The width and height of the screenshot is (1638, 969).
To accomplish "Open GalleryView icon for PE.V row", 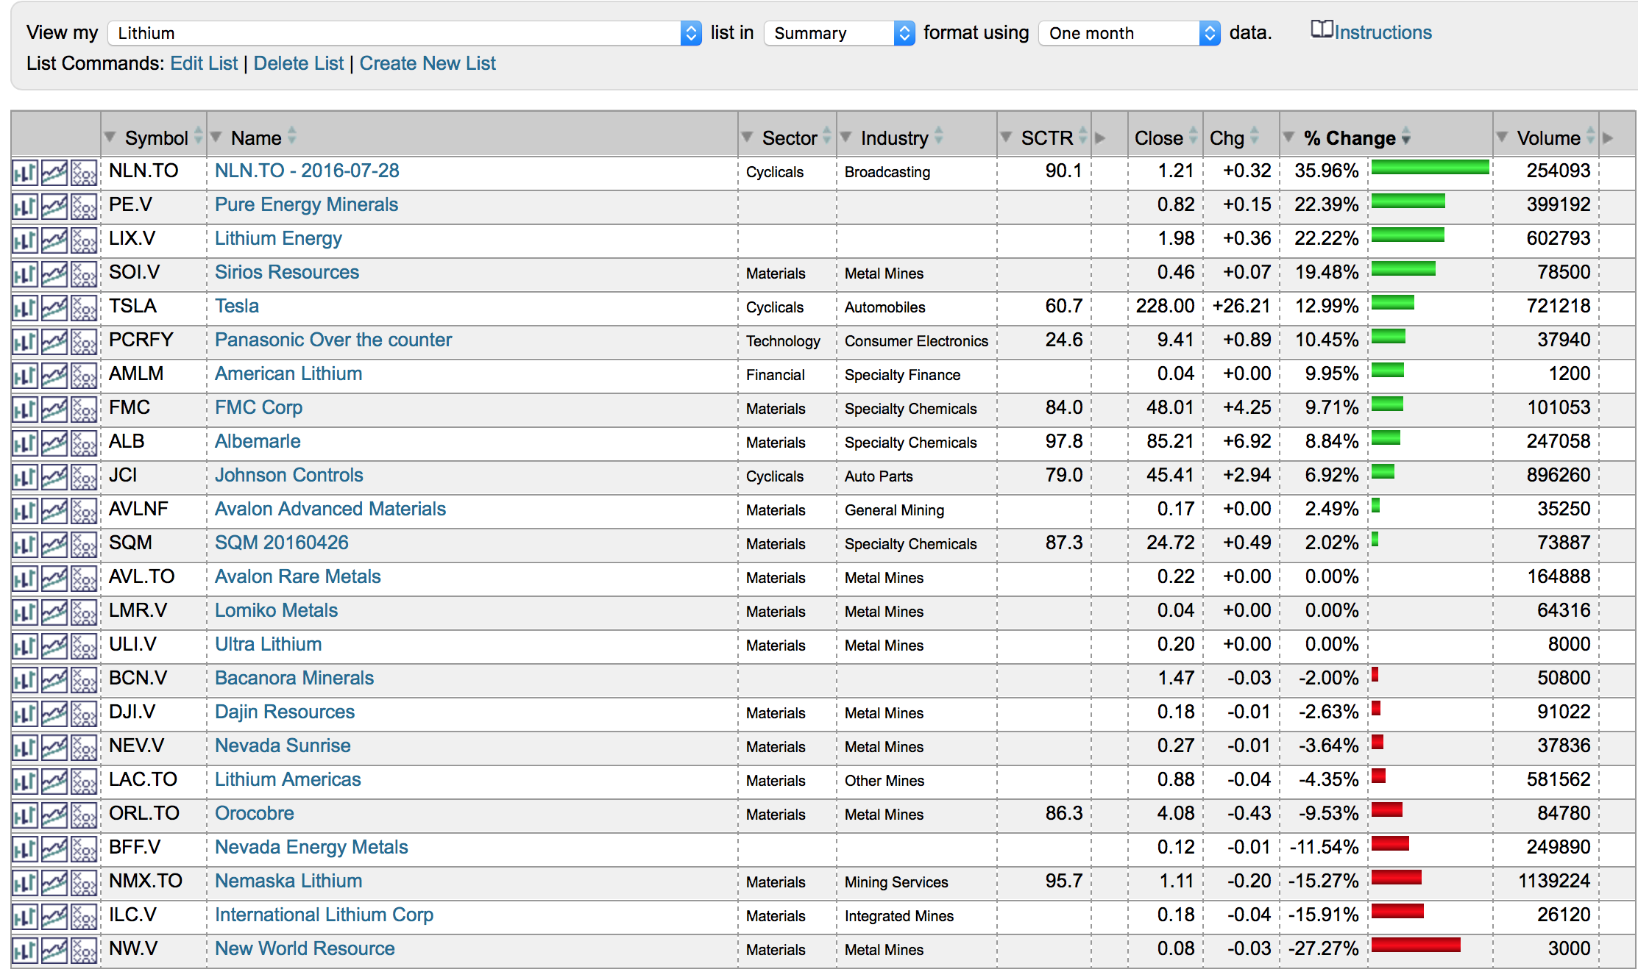I will click(x=54, y=207).
